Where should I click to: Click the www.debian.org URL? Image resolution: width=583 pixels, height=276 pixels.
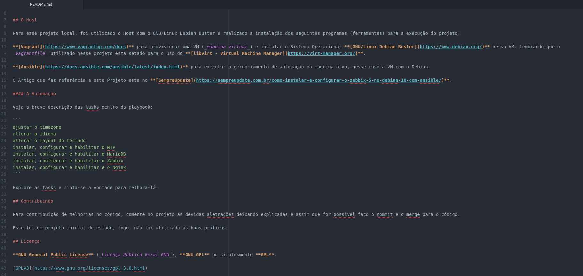pos(451,47)
